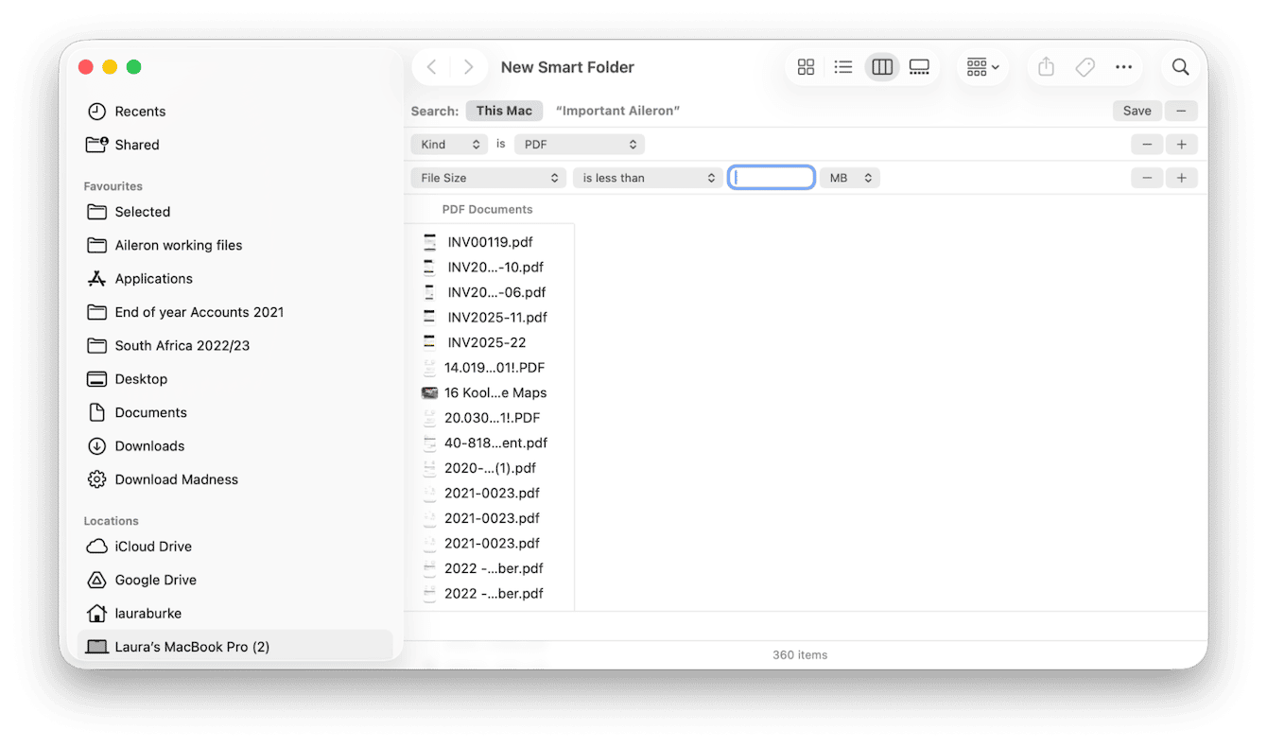Screen dimensions: 1267x747
Task: Open the Kind criteria dropdown
Action: pyautogui.click(x=448, y=144)
